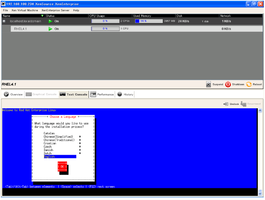Image resolution: width=265 pixels, height=200 pixels.
Task: Open the Xen Virtual Machine menu
Action: tap(25, 10)
